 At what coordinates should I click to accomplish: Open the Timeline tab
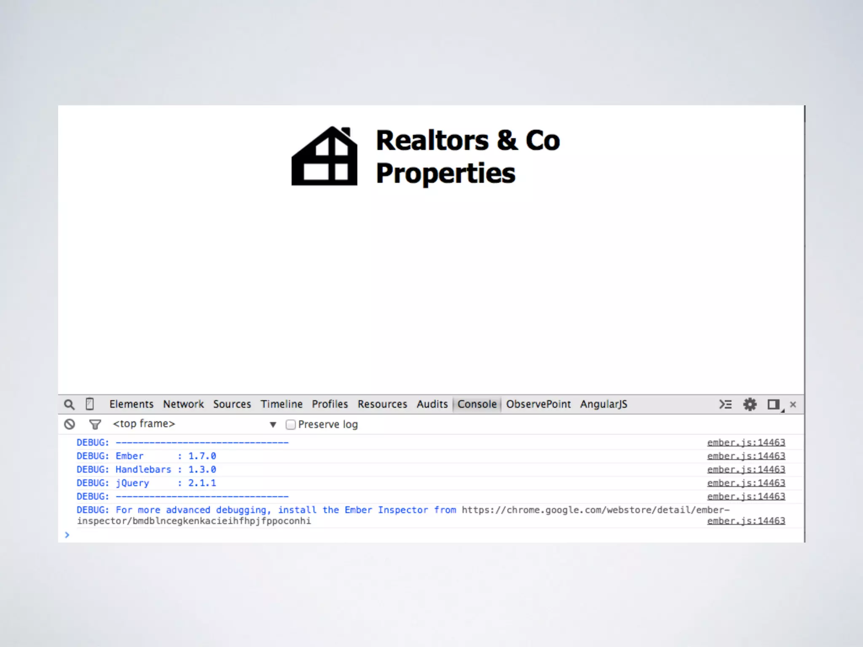[281, 404]
